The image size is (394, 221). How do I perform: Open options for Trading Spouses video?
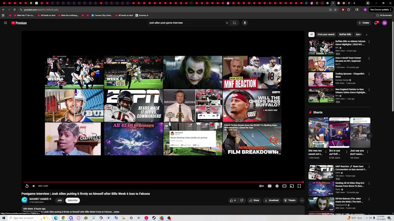pos(369,74)
